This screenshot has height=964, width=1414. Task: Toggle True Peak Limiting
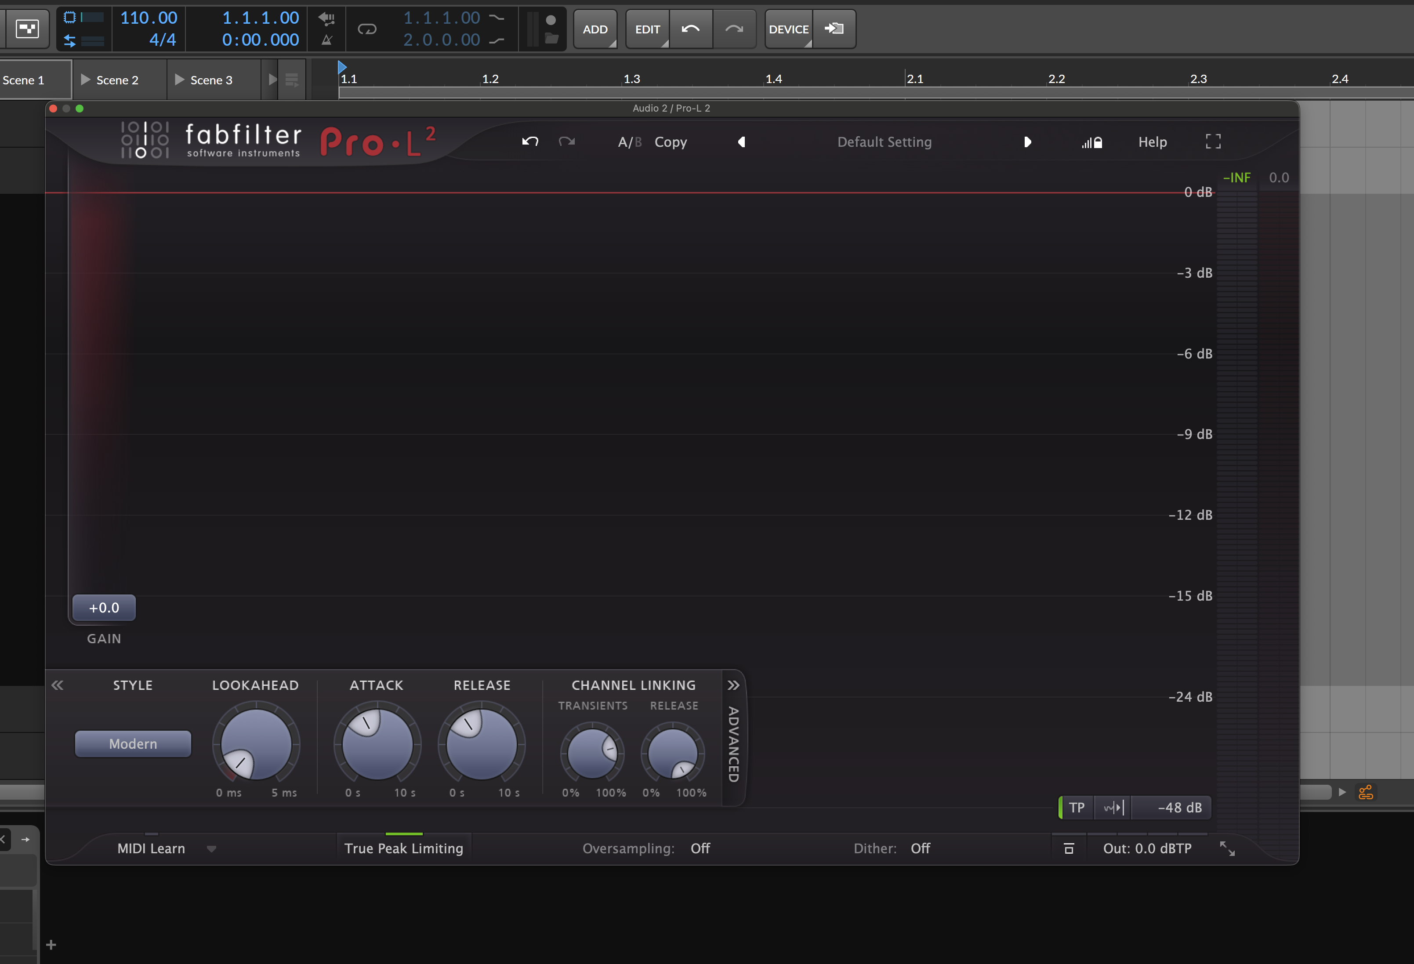404,848
